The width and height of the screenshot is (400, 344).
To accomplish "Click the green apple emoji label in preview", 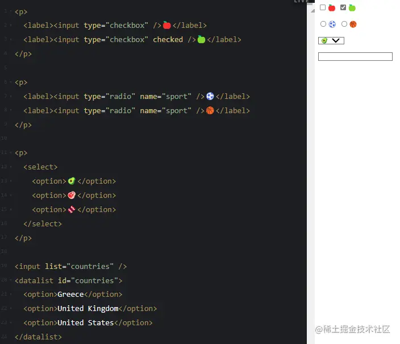I will (352, 8).
